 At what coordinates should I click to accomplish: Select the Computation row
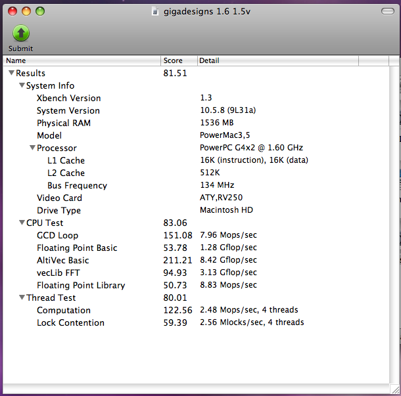tap(196, 310)
